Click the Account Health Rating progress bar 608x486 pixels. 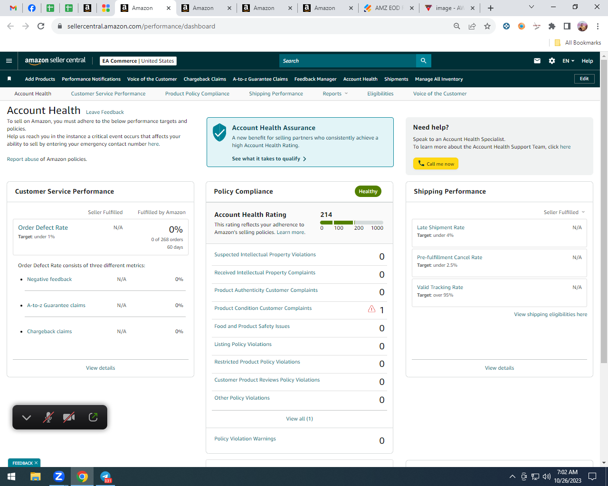351,222
